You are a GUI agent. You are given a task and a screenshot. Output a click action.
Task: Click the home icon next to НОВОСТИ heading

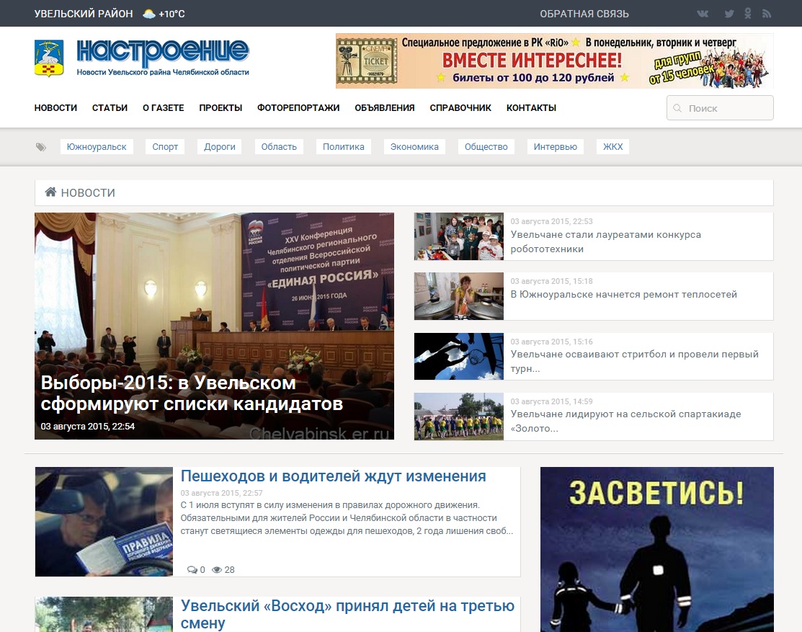(50, 192)
